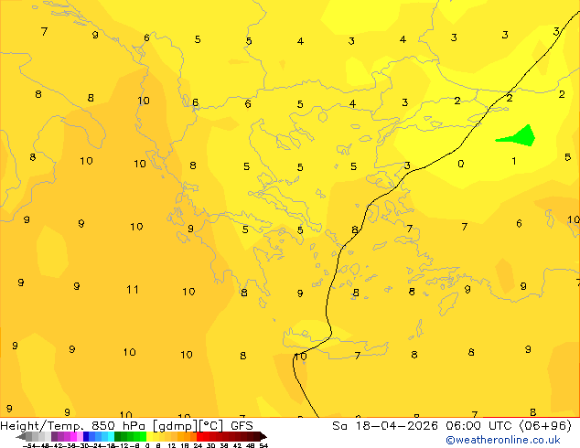Click the left arrow end of color scale
Image resolution: width=580 pixels, height=448 pixels.
click(x=21, y=437)
